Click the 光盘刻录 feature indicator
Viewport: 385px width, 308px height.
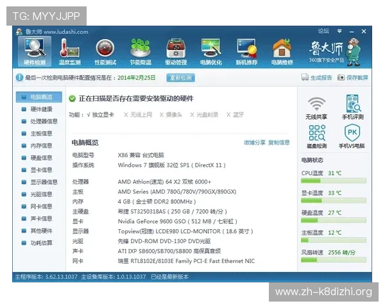pos(204,115)
